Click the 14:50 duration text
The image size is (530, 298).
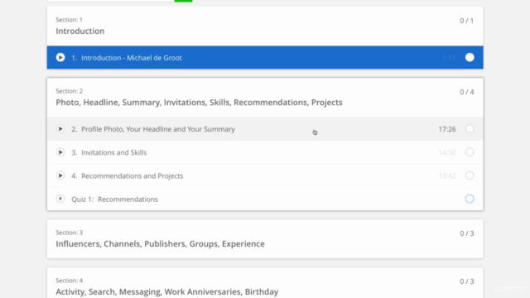(447, 152)
